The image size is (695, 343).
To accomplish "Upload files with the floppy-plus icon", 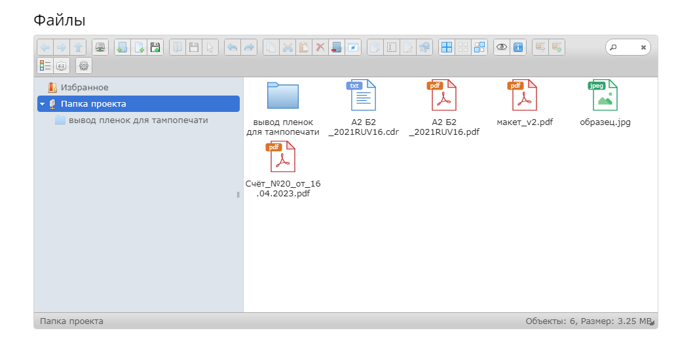I will click(155, 47).
